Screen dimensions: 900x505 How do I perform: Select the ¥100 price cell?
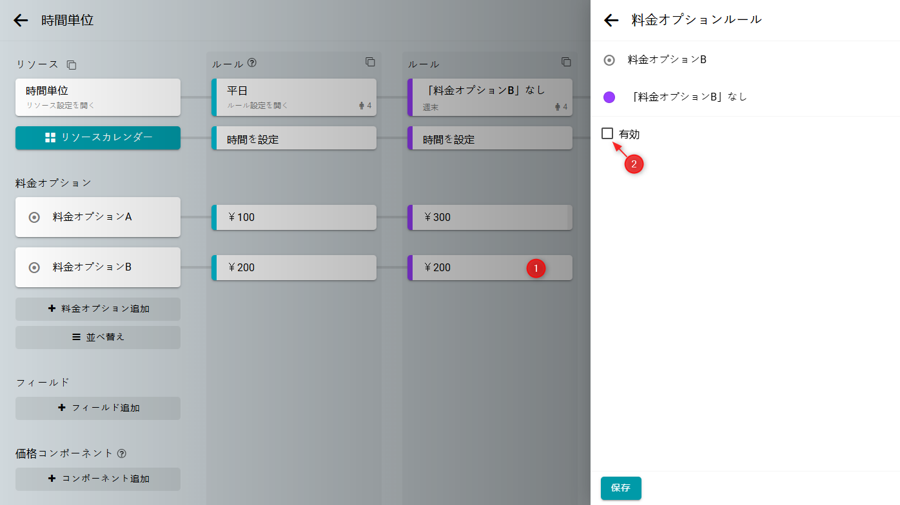[294, 217]
